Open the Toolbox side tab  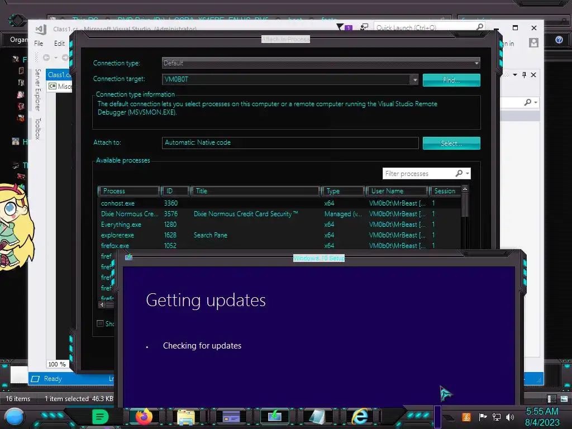37,128
